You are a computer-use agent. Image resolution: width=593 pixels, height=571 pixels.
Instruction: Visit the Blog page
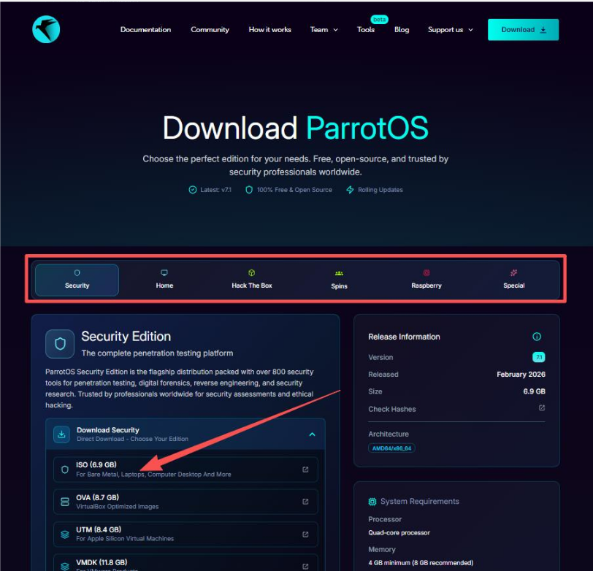click(402, 29)
